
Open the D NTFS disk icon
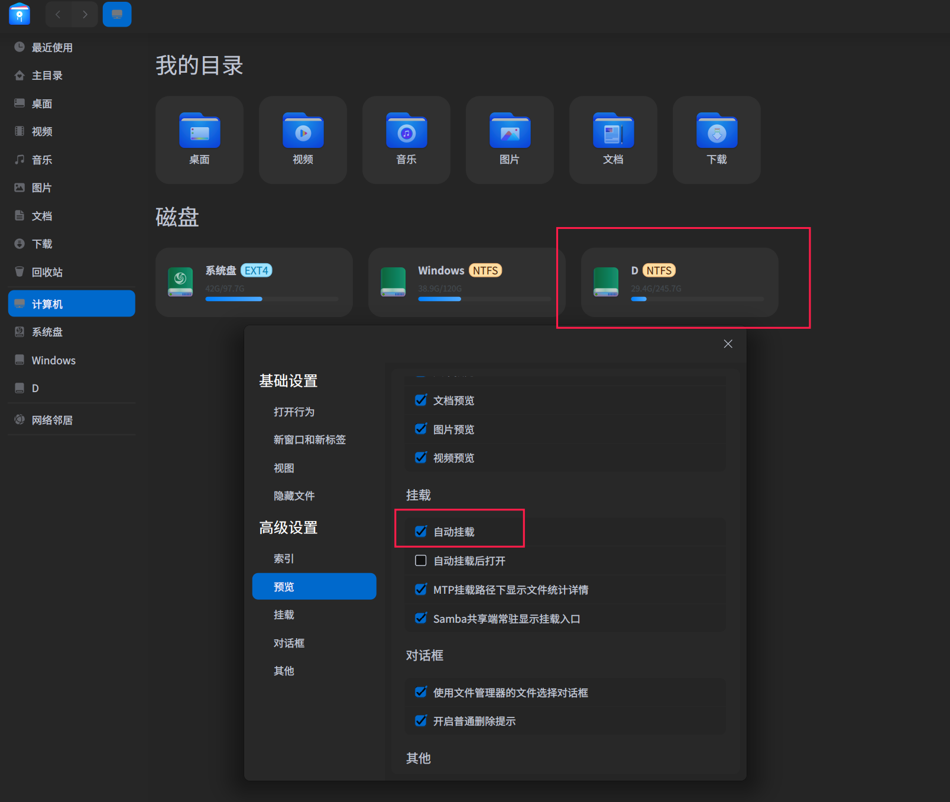point(606,282)
